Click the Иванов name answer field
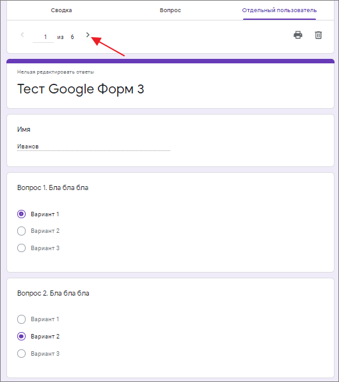 93,147
